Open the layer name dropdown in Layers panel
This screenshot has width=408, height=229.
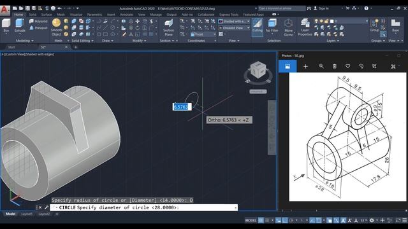(351, 21)
